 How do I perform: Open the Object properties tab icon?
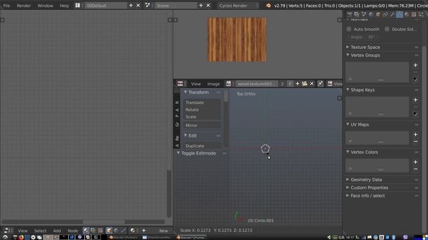tap(378, 15)
